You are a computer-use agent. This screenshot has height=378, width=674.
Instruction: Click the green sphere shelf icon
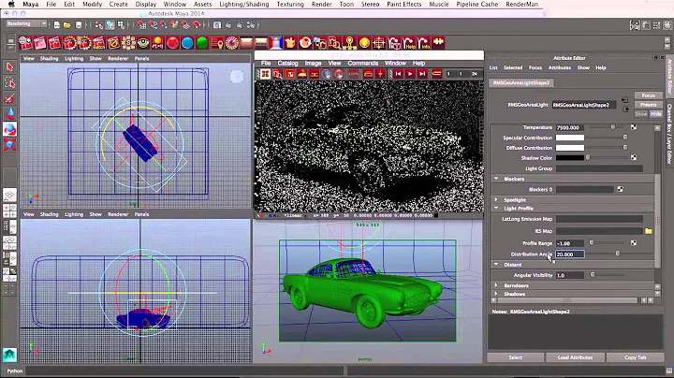point(202,43)
